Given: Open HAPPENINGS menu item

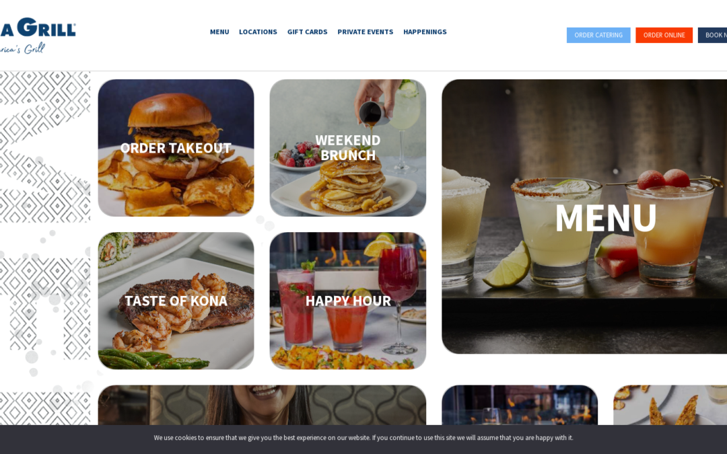Looking at the screenshot, I should tap(425, 32).
